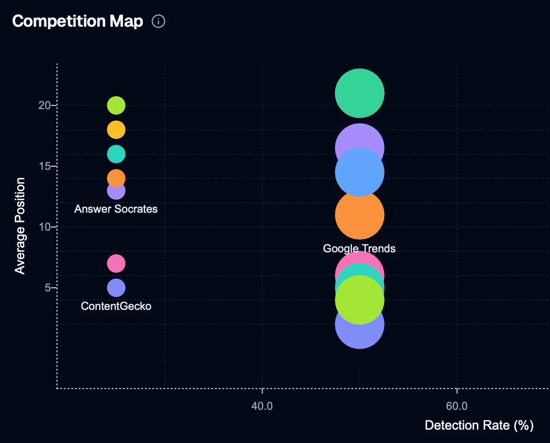Select the Google Trends label
This screenshot has width=550, height=443.
[359, 248]
